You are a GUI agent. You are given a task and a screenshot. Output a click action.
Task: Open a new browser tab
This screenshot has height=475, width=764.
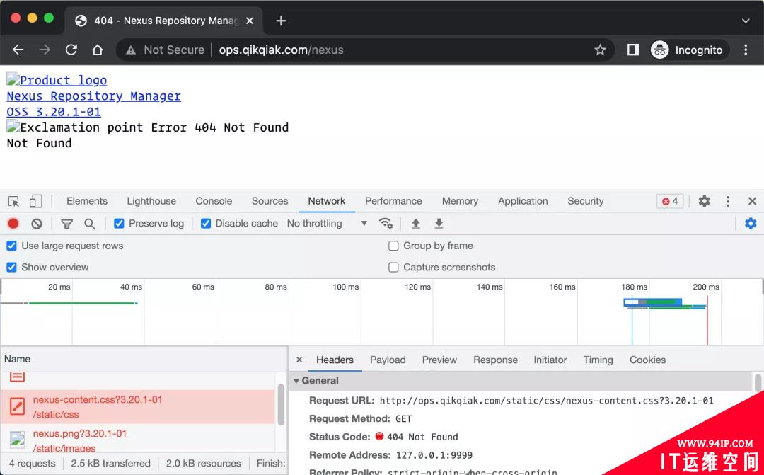281,21
